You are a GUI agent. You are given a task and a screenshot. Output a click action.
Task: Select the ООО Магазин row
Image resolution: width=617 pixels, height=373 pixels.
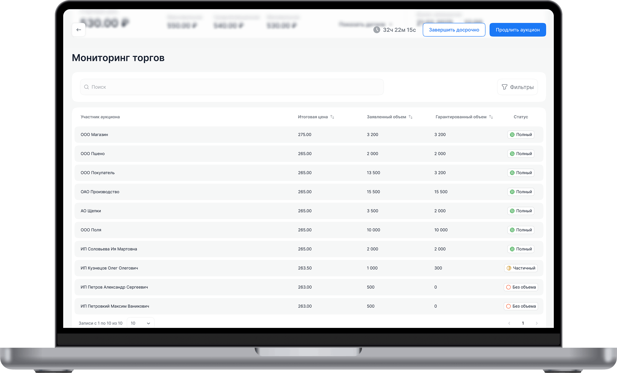click(x=94, y=135)
